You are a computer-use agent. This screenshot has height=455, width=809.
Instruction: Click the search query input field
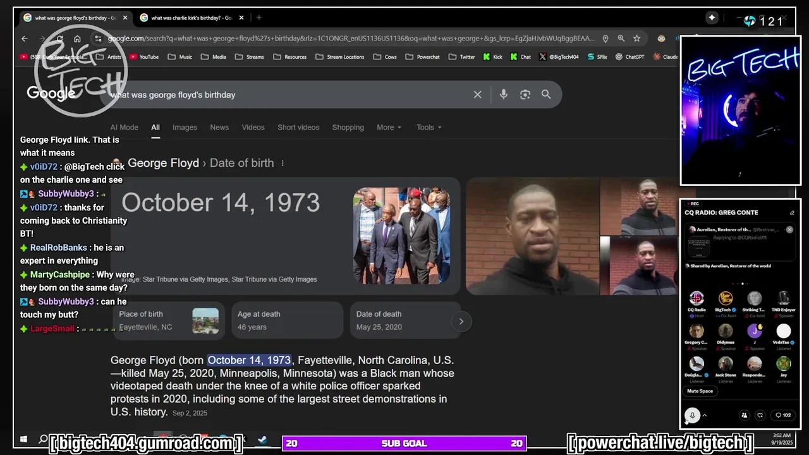[291, 95]
